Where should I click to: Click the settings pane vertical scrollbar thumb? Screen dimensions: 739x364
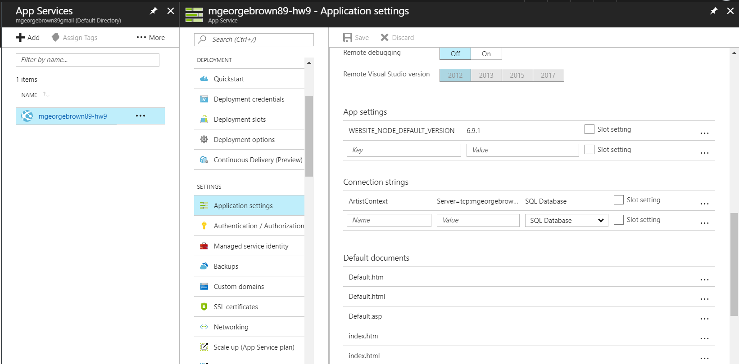coord(734,264)
